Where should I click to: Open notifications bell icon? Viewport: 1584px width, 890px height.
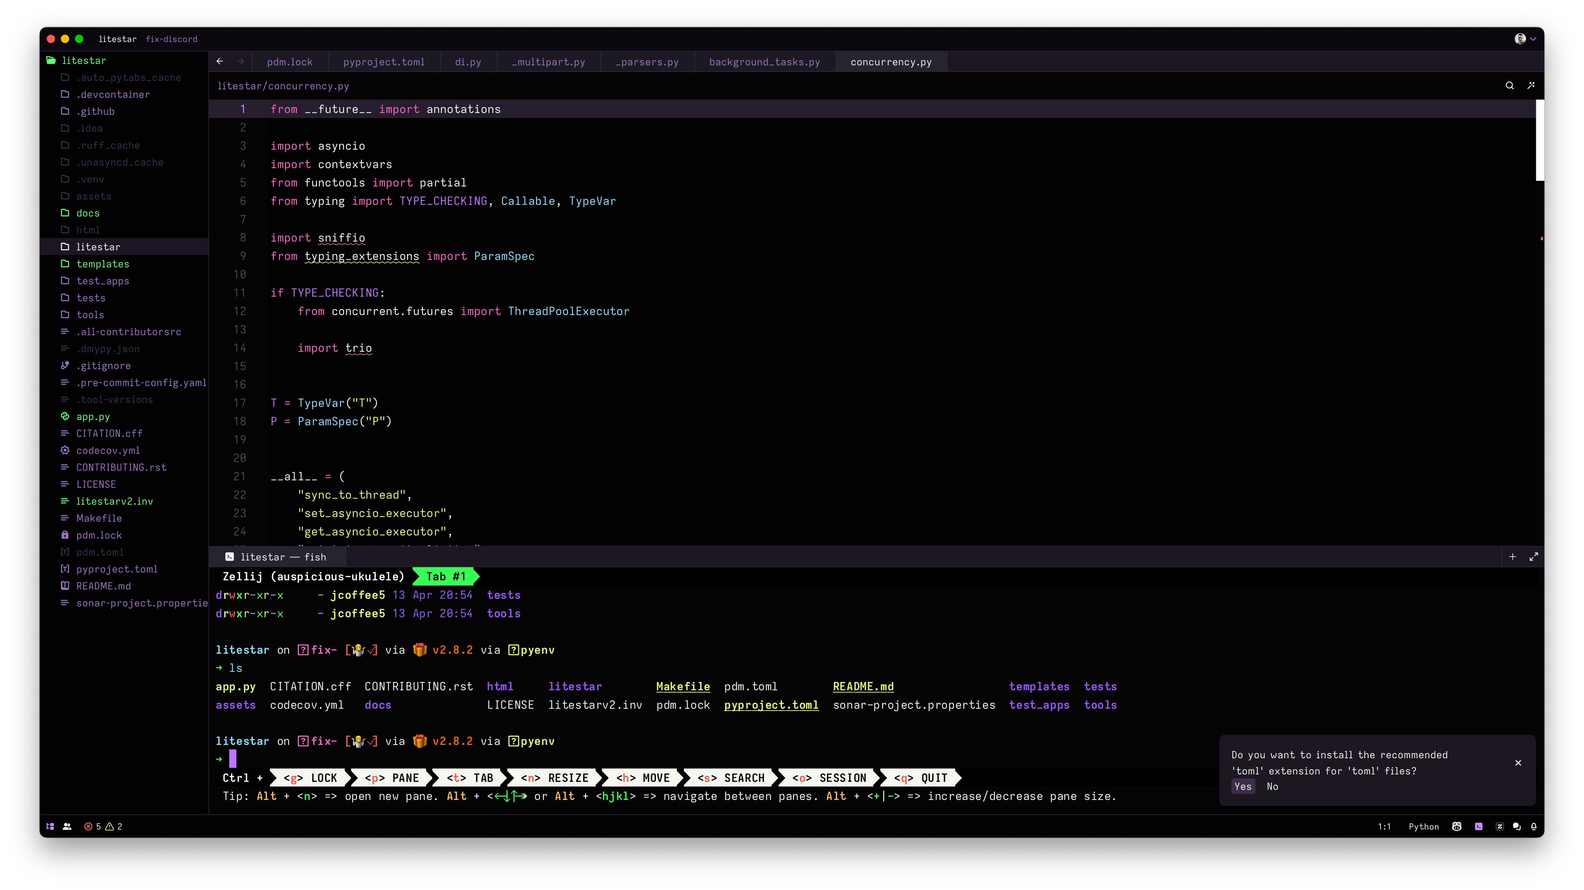[1533, 826]
